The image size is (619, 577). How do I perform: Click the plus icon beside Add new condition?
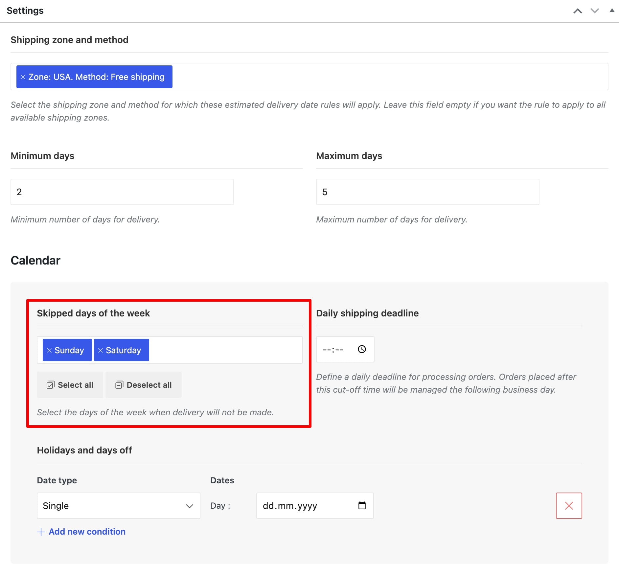click(x=41, y=532)
